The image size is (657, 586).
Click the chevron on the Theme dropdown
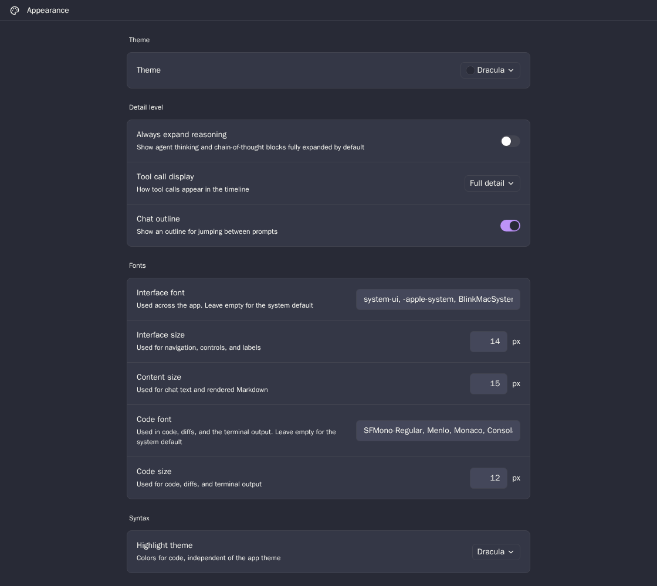click(x=511, y=70)
